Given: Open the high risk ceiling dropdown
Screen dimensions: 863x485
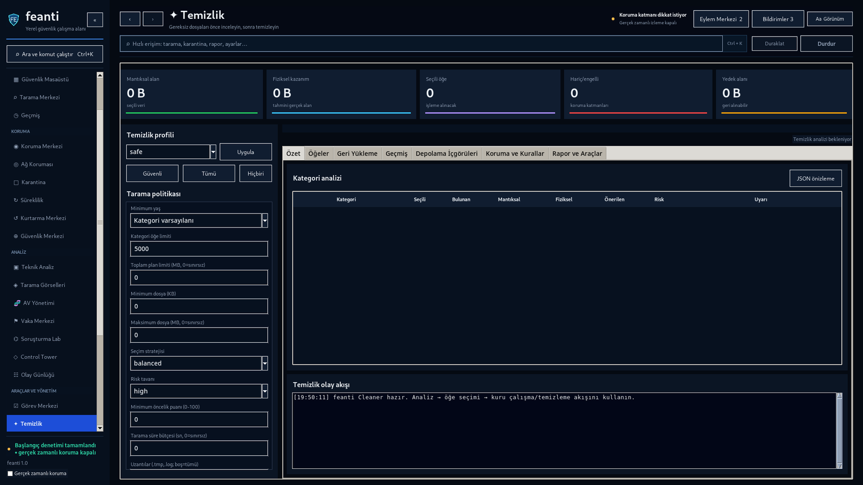Looking at the screenshot, I should pyautogui.click(x=265, y=391).
